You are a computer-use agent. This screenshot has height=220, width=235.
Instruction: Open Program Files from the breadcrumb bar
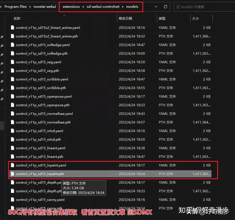[15, 7]
